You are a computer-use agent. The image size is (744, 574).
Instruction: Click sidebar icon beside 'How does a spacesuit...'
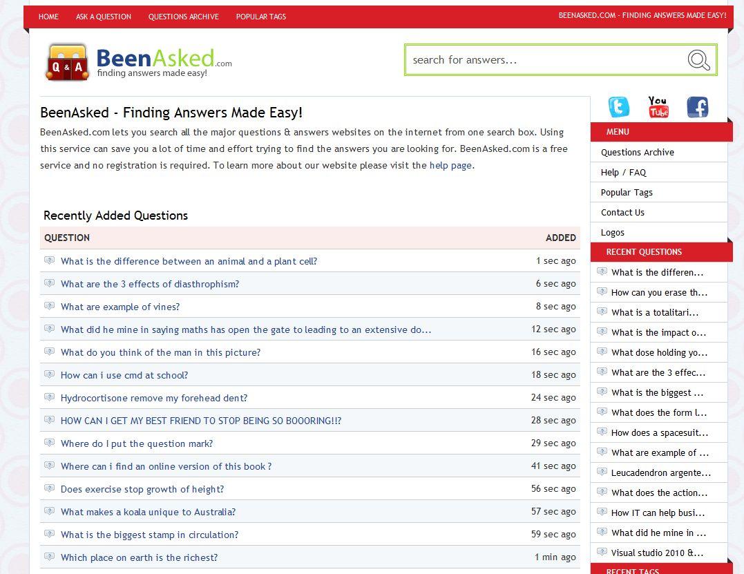point(602,432)
